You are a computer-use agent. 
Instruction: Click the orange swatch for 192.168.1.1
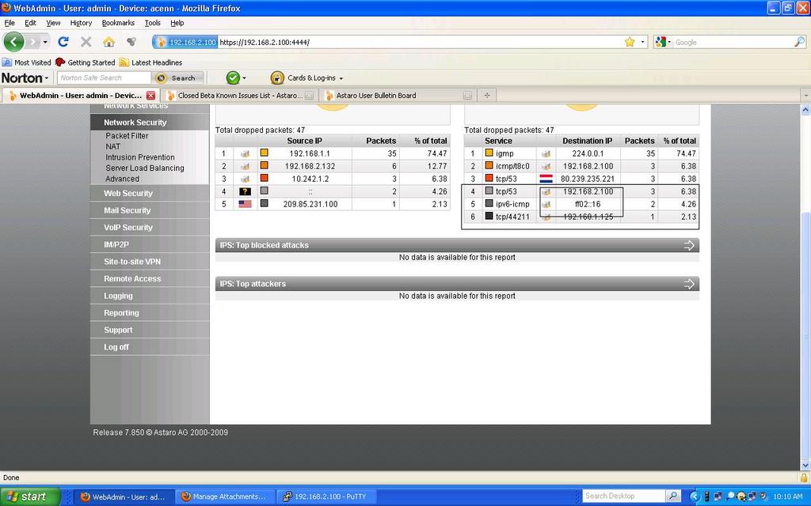pyautogui.click(x=265, y=153)
